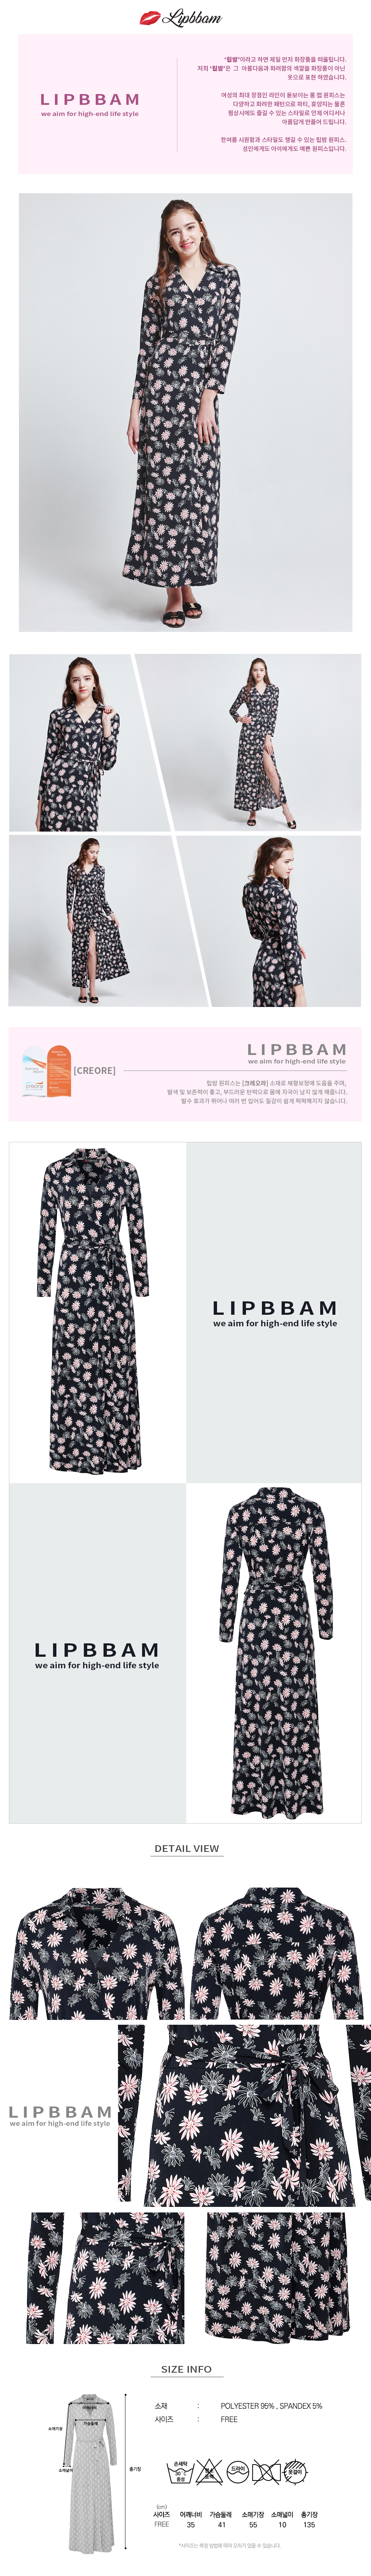Click the LIPBBAM title in pink banner
The height and width of the screenshot is (2576, 371).
90,99
